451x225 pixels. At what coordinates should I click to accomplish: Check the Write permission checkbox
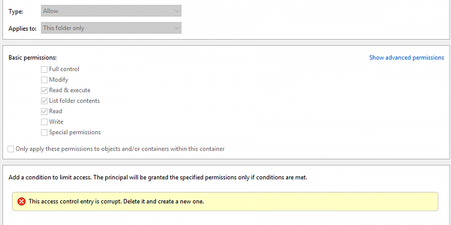pos(44,122)
